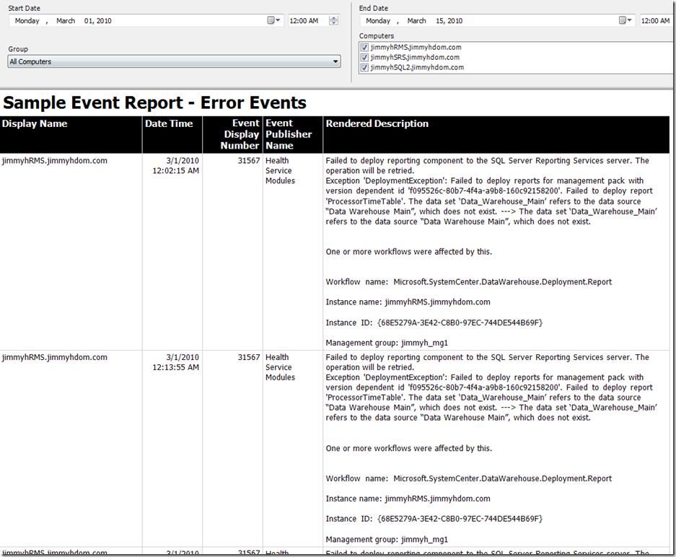Screen dimensions: 676x557
Task: Uncheck jimmyhRMS.jimmyhdom.com computer
Action: point(365,48)
